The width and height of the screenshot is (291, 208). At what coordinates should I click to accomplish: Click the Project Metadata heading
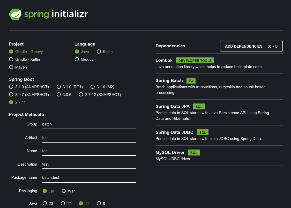26,115
